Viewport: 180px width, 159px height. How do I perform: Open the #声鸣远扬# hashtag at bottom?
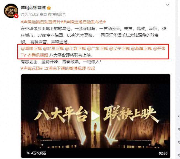(32, 68)
